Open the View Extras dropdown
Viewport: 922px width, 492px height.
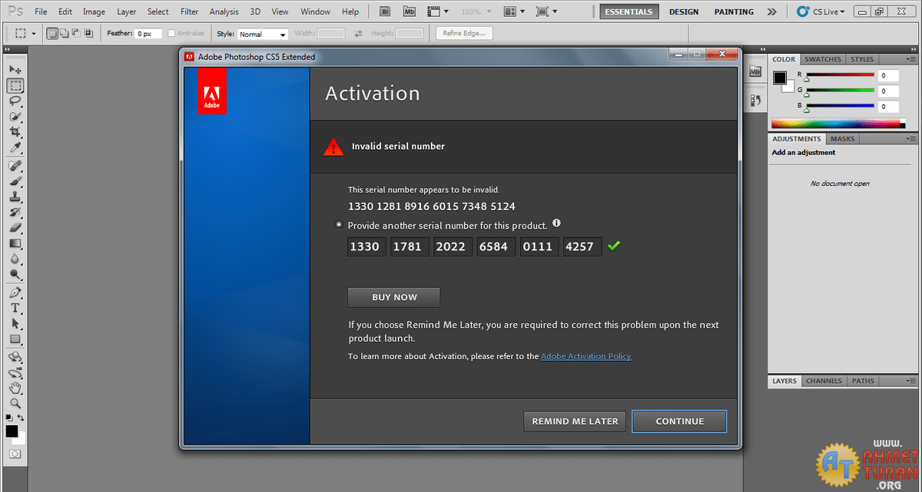click(439, 12)
